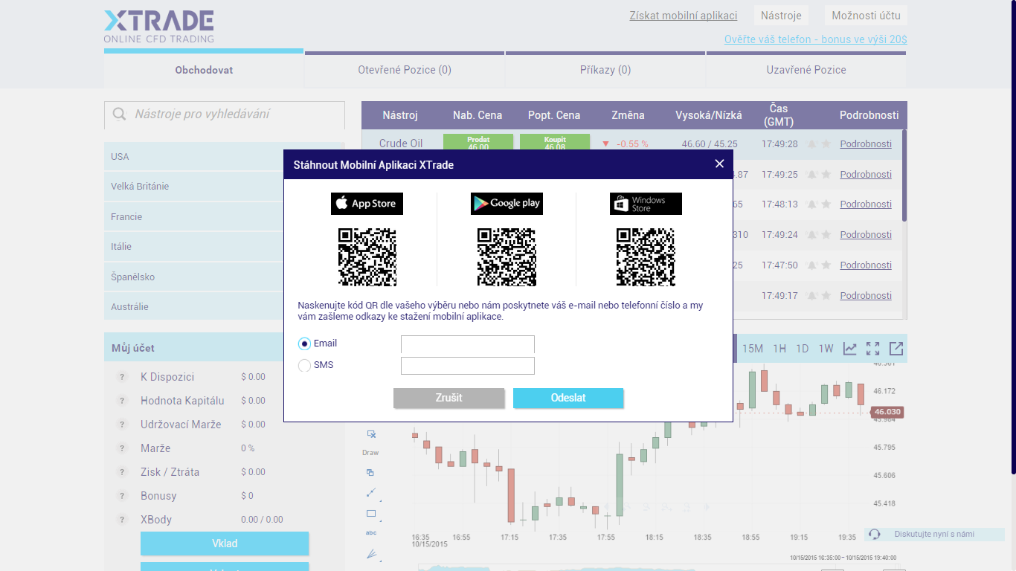Favorite star on the 17:48:13 row
Image resolution: width=1016 pixels, height=571 pixels.
coord(826,204)
